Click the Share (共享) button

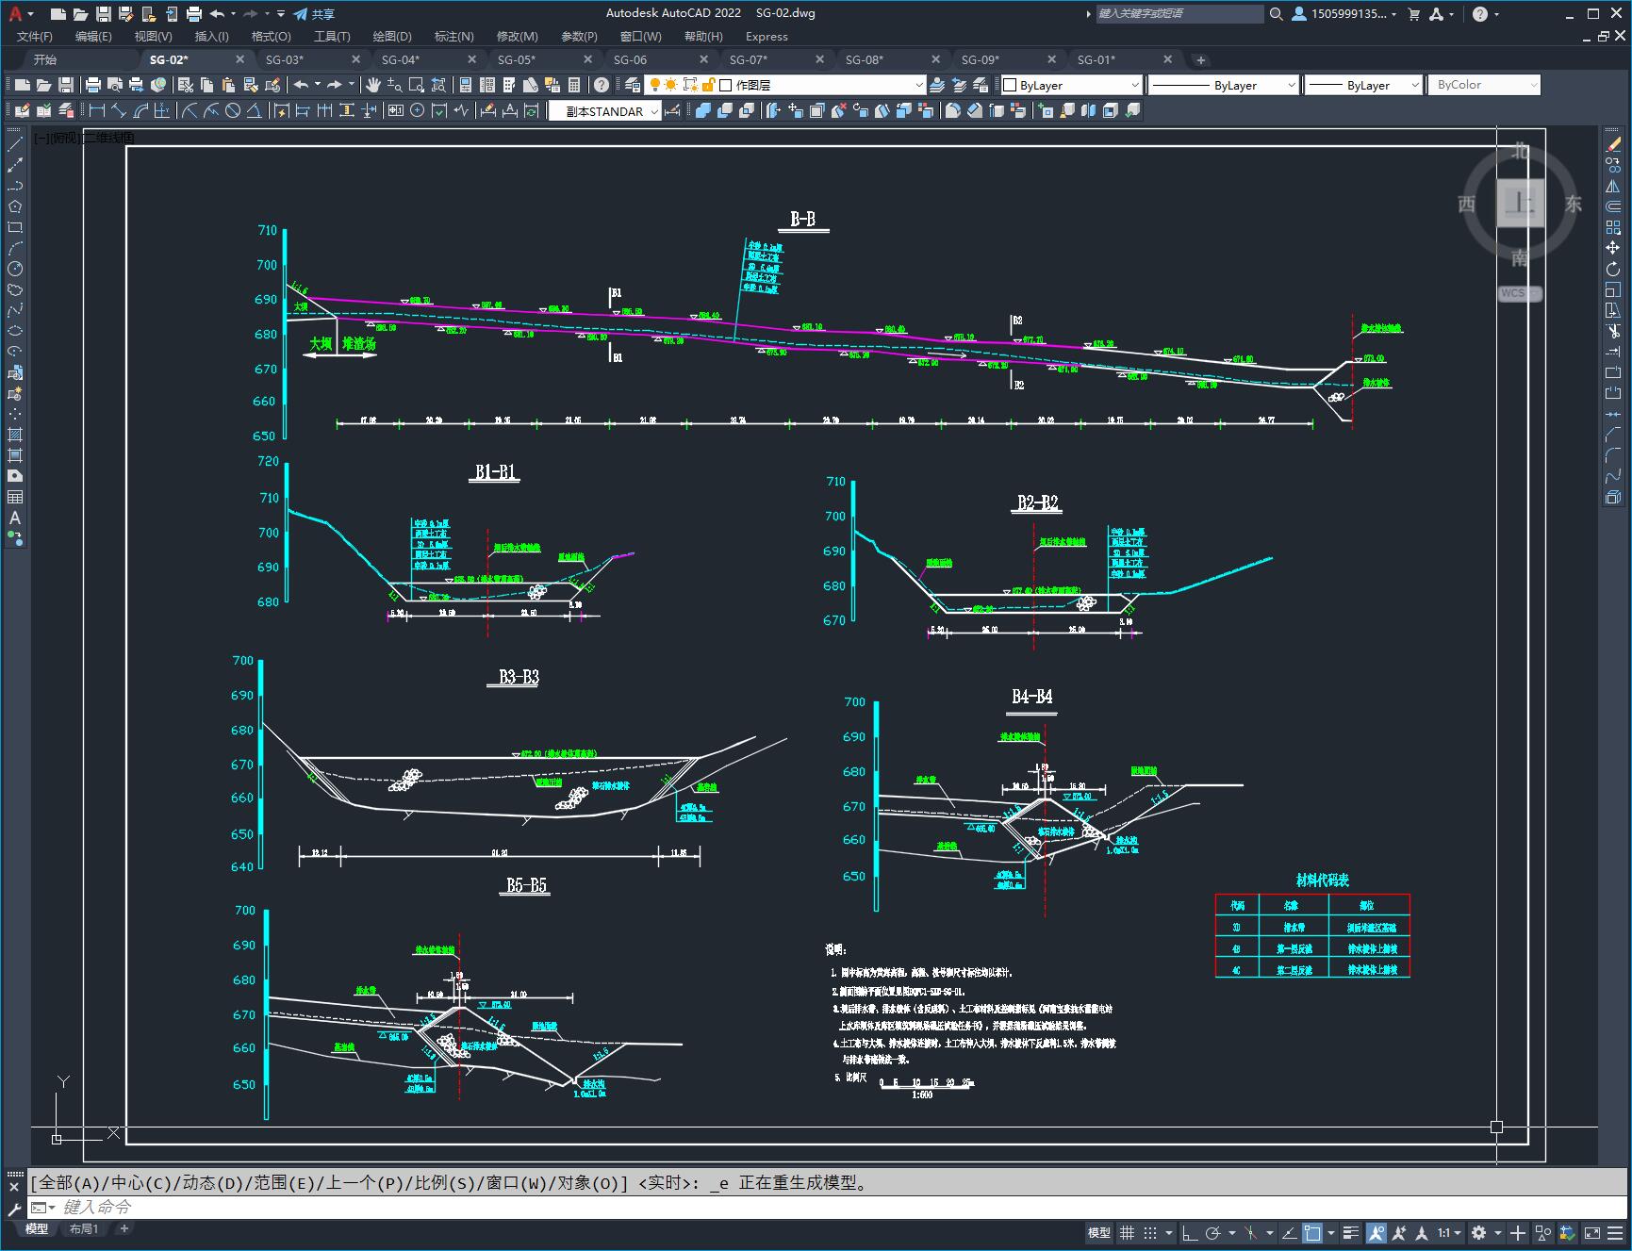314,14
